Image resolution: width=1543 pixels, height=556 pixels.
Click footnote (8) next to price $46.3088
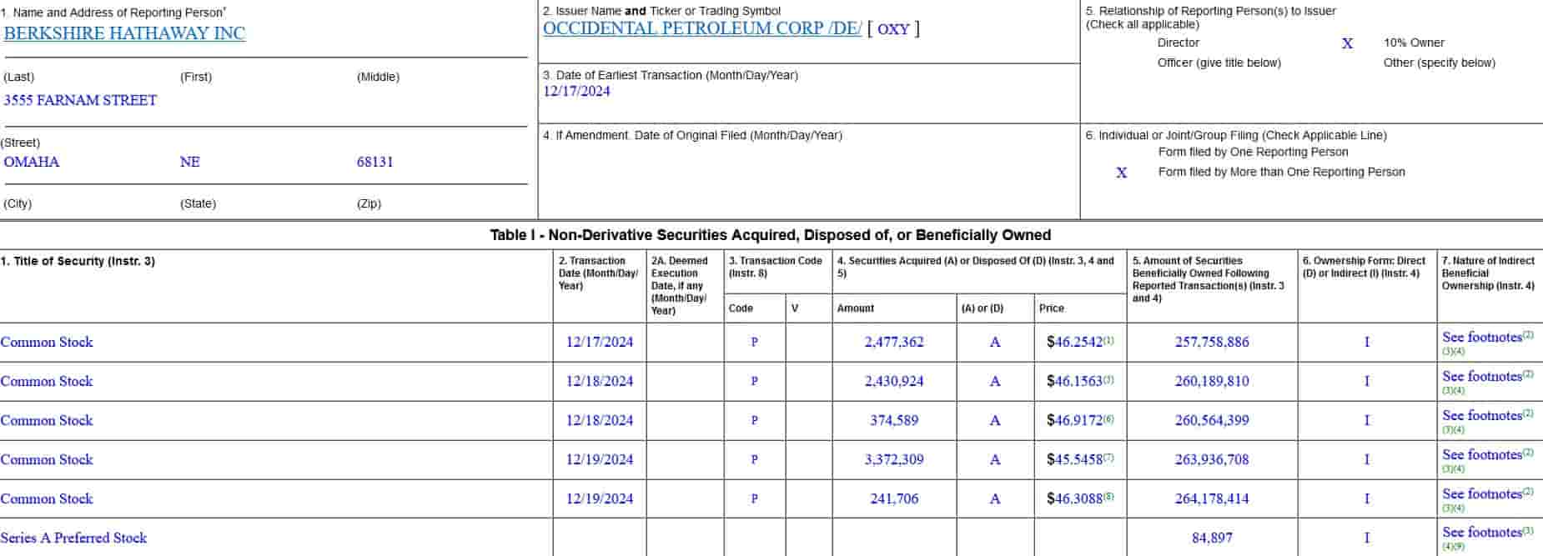pos(1108,497)
